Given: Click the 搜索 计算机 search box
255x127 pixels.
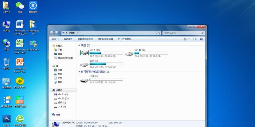Looking at the screenshot, I should [182, 33].
